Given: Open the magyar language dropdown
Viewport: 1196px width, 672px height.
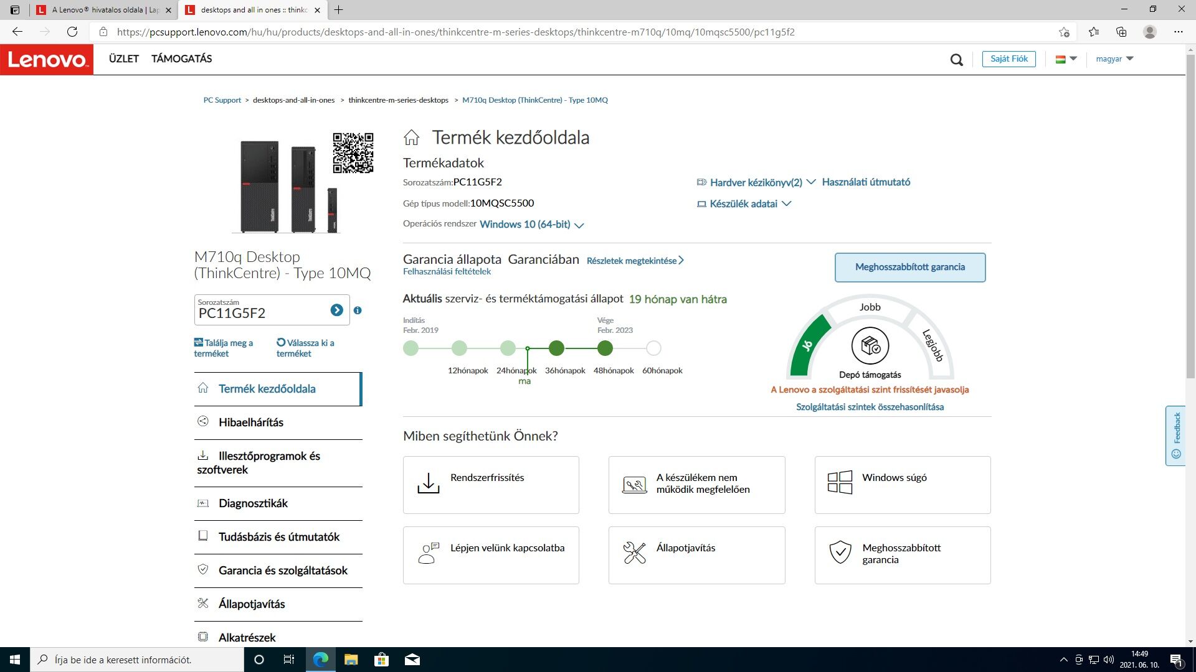Looking at the screenshot, I should pyautogui.click(x=1114, y=59).
